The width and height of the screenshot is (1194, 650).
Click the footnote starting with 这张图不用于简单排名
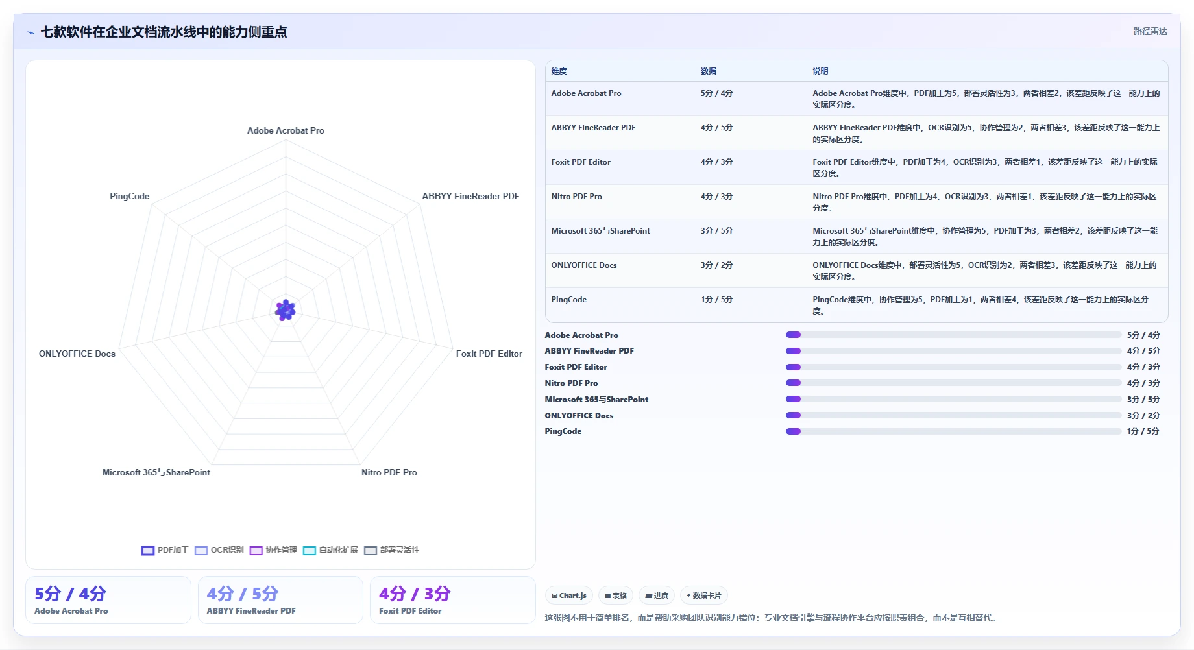point(772,618)
